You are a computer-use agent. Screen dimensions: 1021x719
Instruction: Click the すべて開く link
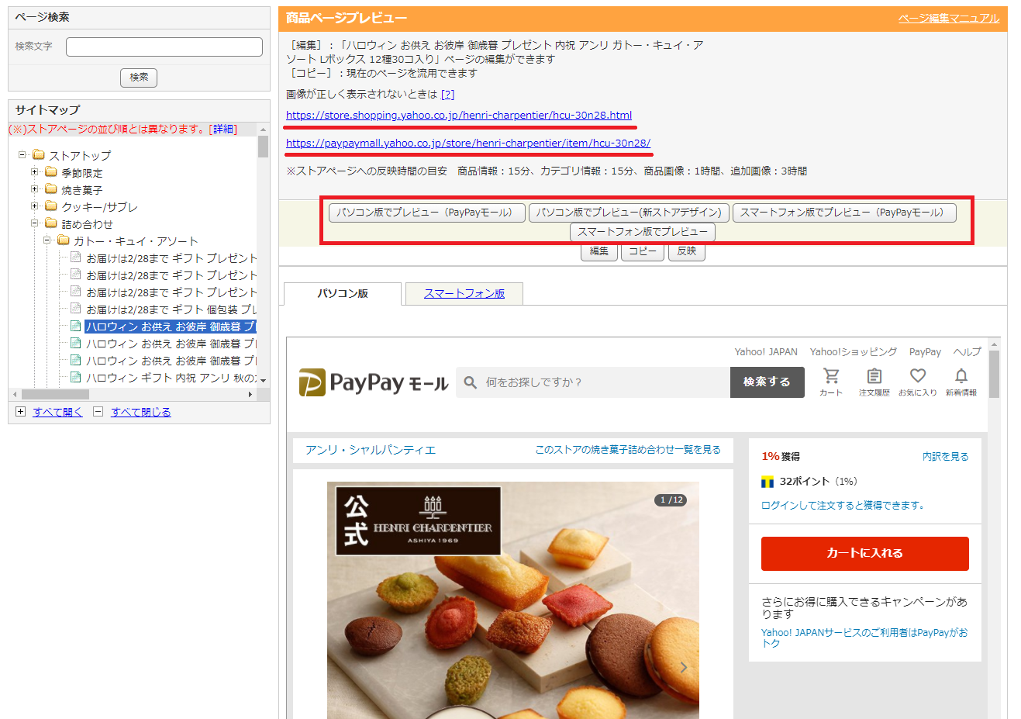(x=57, y=412)
